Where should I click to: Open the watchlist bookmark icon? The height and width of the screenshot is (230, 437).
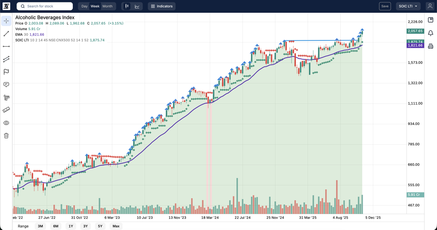coord(431,21)
